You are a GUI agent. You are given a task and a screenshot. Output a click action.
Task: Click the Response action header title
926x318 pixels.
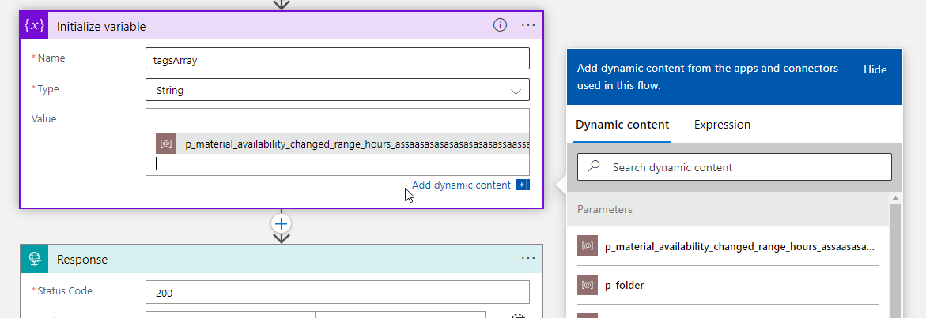coord(82,260)
